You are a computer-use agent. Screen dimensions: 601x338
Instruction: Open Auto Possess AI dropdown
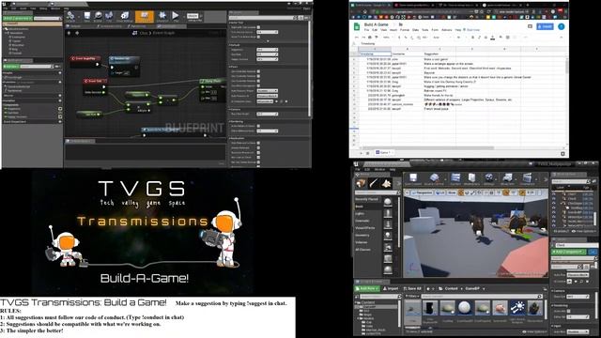click(x=267, y=96)
